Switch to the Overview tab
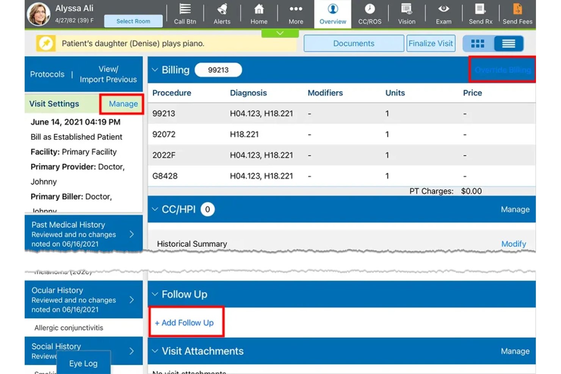 pyautogui.click(x=332, y=14)
